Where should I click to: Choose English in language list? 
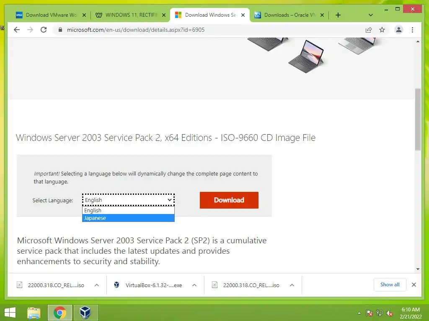point(128,211)
